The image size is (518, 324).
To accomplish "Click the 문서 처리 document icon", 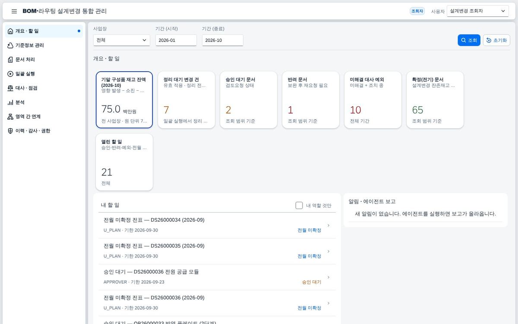I will pyautogui.click(x=10, y=60).
